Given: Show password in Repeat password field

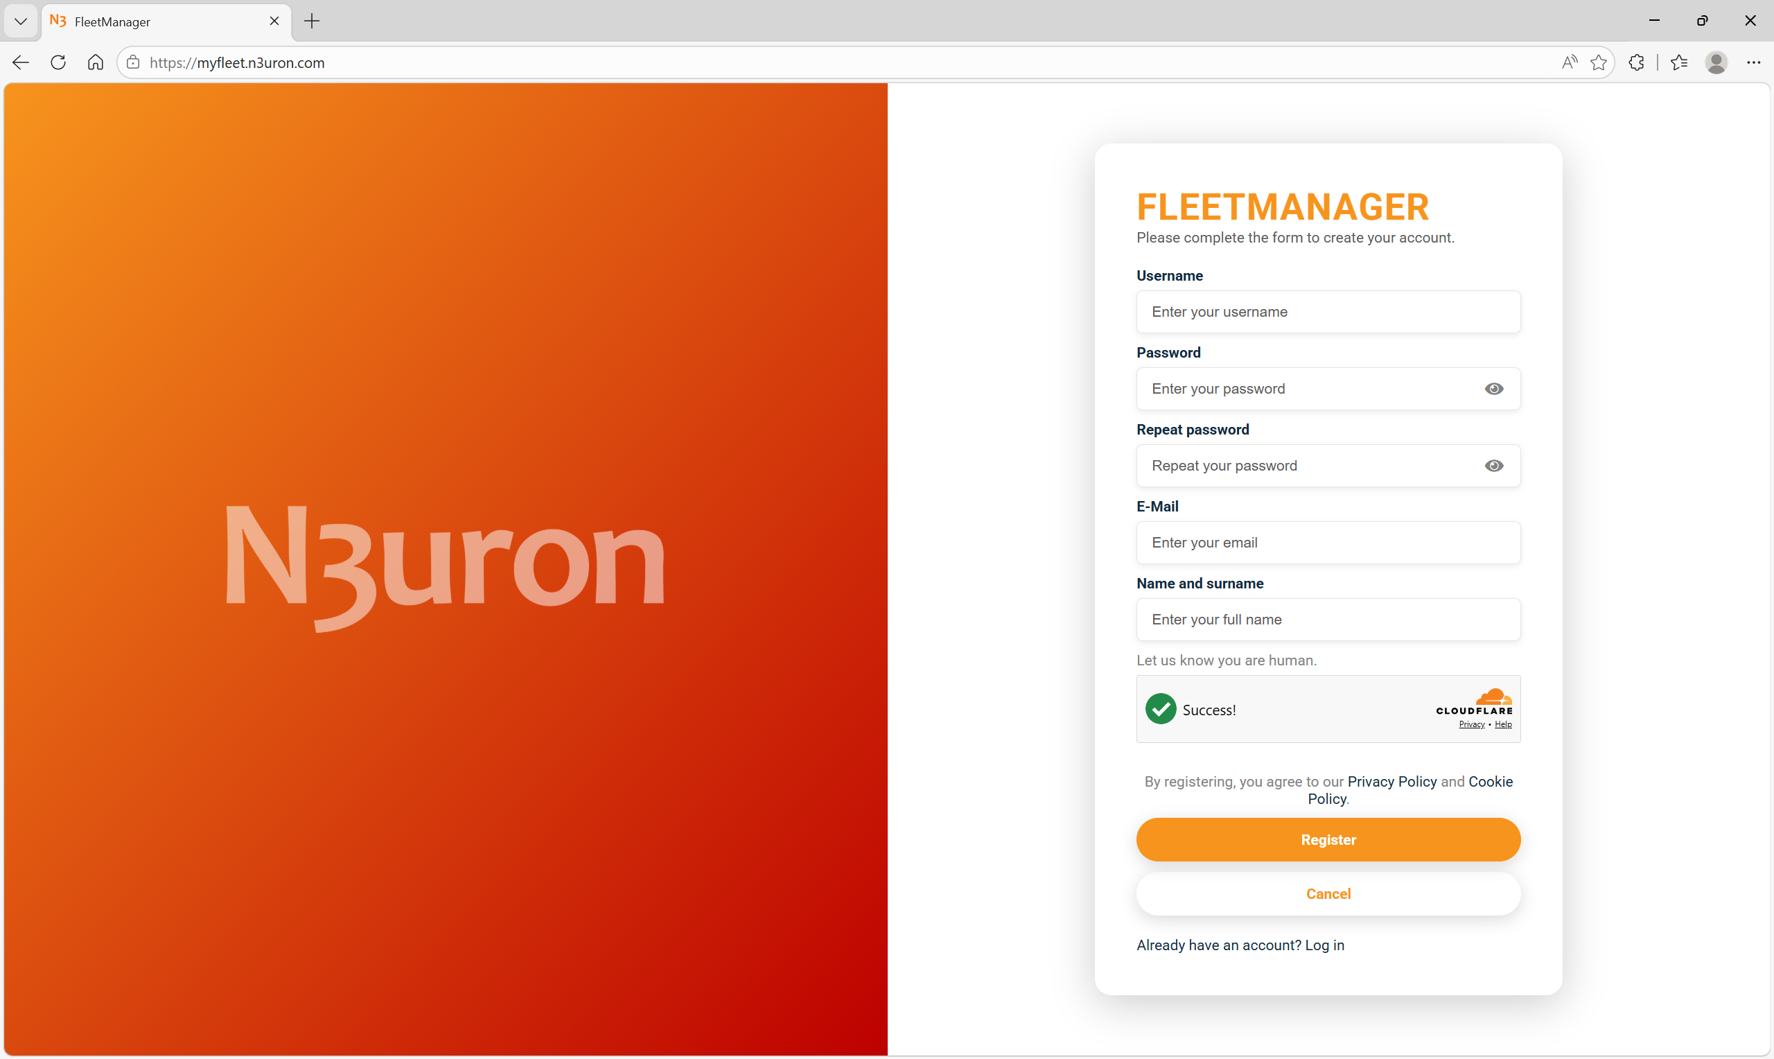Looking at the screenshot, I should point(1493,466).
